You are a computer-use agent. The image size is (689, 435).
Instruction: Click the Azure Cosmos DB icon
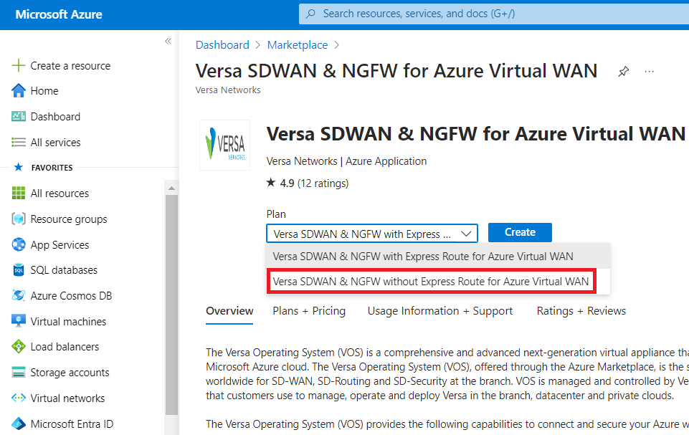pyautogui.click(x=19, y=295)
